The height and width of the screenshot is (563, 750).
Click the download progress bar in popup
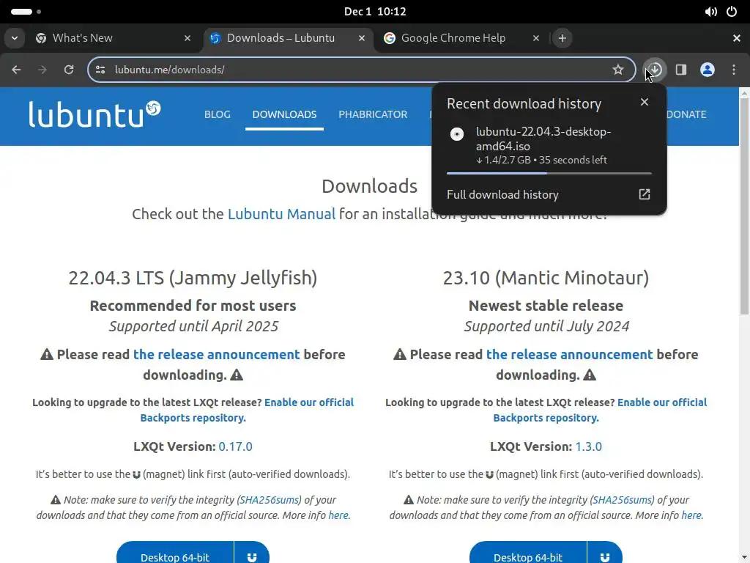tap(549, 173)
